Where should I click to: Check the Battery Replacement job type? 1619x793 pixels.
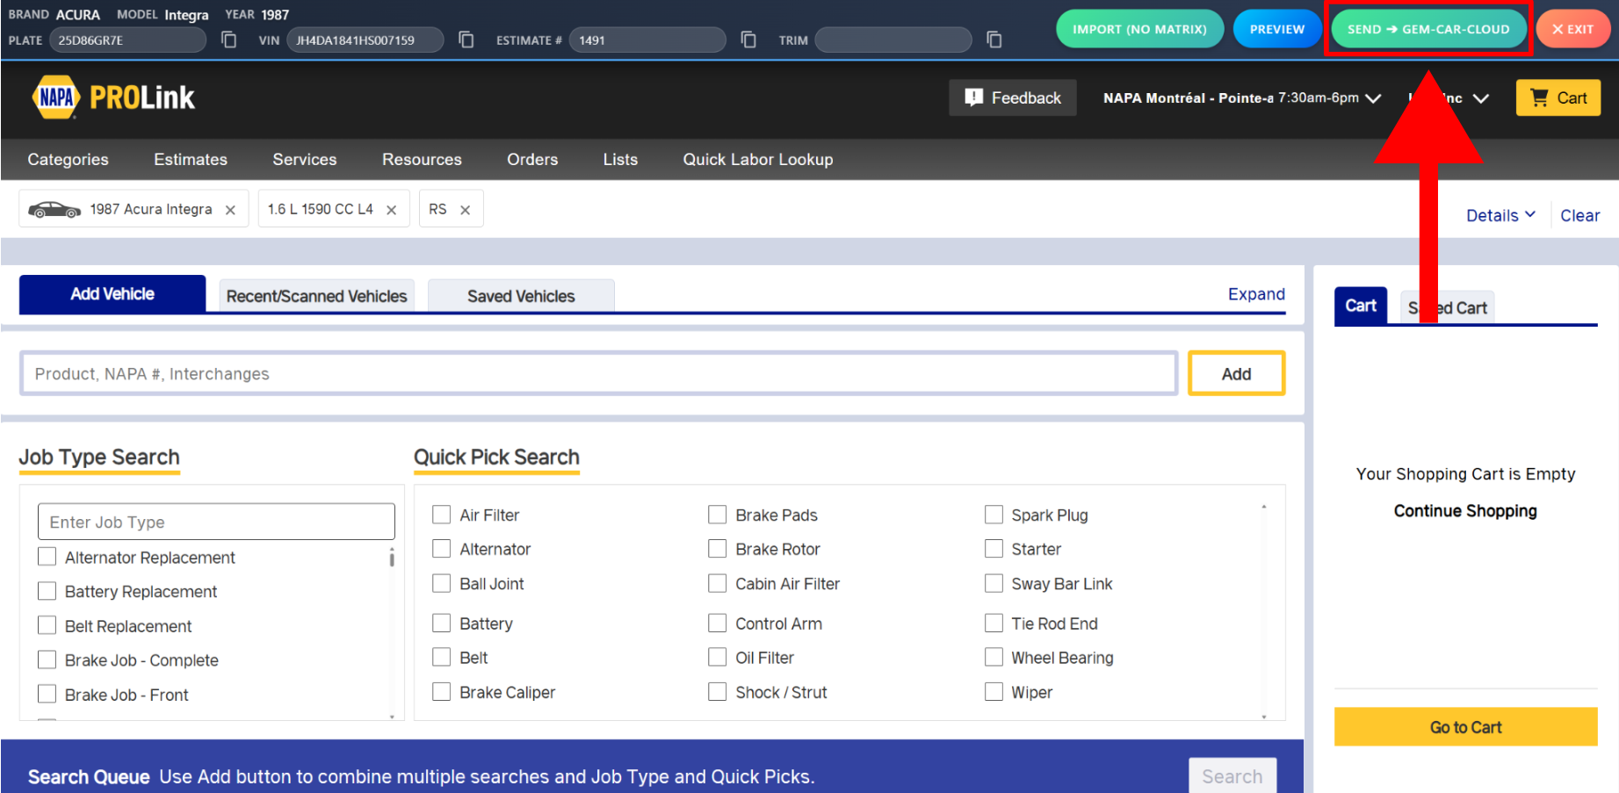point(47,591)
